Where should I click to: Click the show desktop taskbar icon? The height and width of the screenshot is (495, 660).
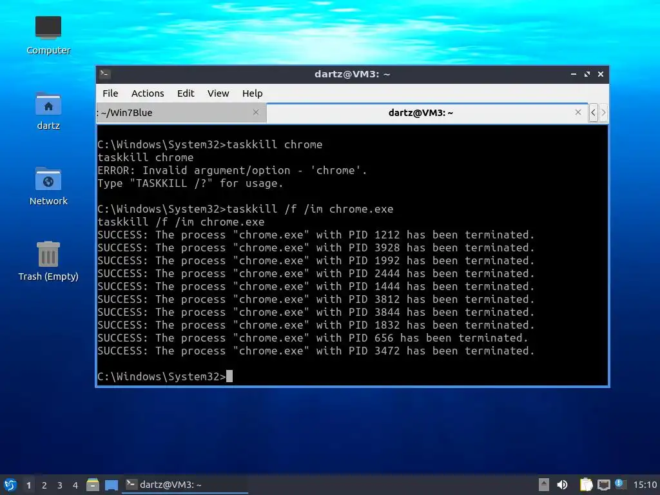(112, 485)
